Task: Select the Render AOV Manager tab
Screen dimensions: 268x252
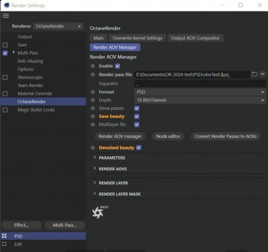Action: 115,48
